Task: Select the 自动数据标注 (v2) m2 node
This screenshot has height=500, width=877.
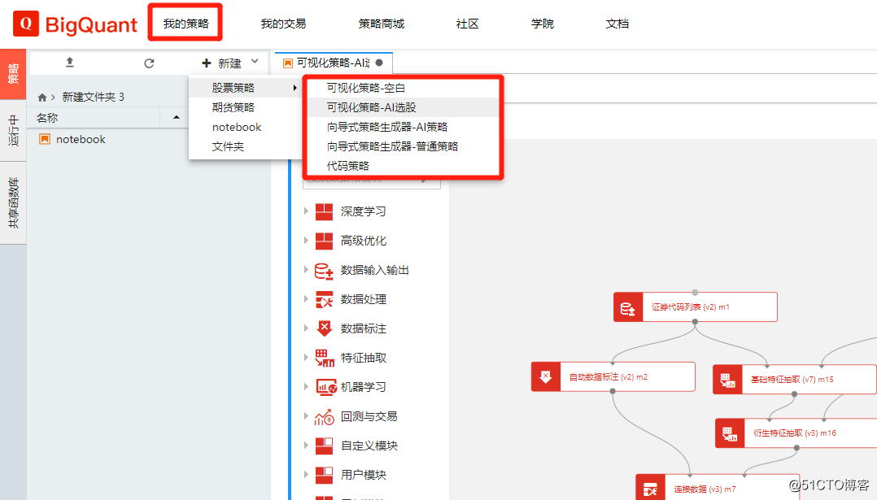Action: coord(613,377)
